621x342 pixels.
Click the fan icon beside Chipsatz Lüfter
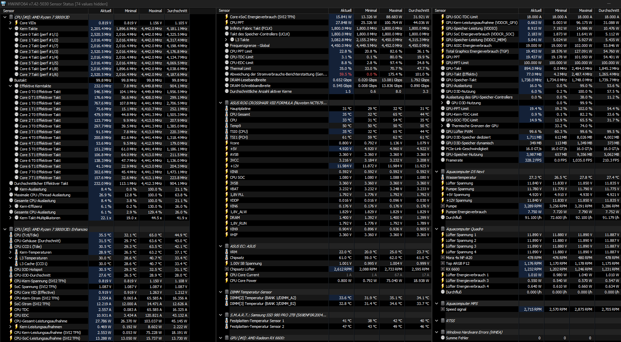click(x=227, y=269)
